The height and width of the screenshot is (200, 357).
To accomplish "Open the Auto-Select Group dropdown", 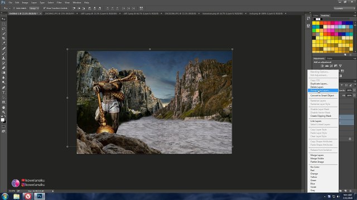I will [x=34, y=8].
